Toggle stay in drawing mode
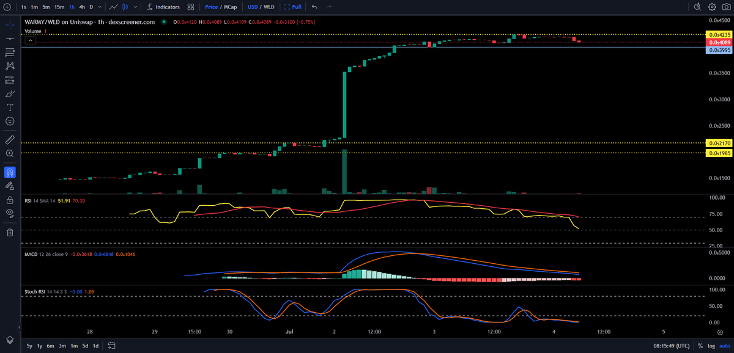This screenshot has width=734, height=353. (10, 186)
